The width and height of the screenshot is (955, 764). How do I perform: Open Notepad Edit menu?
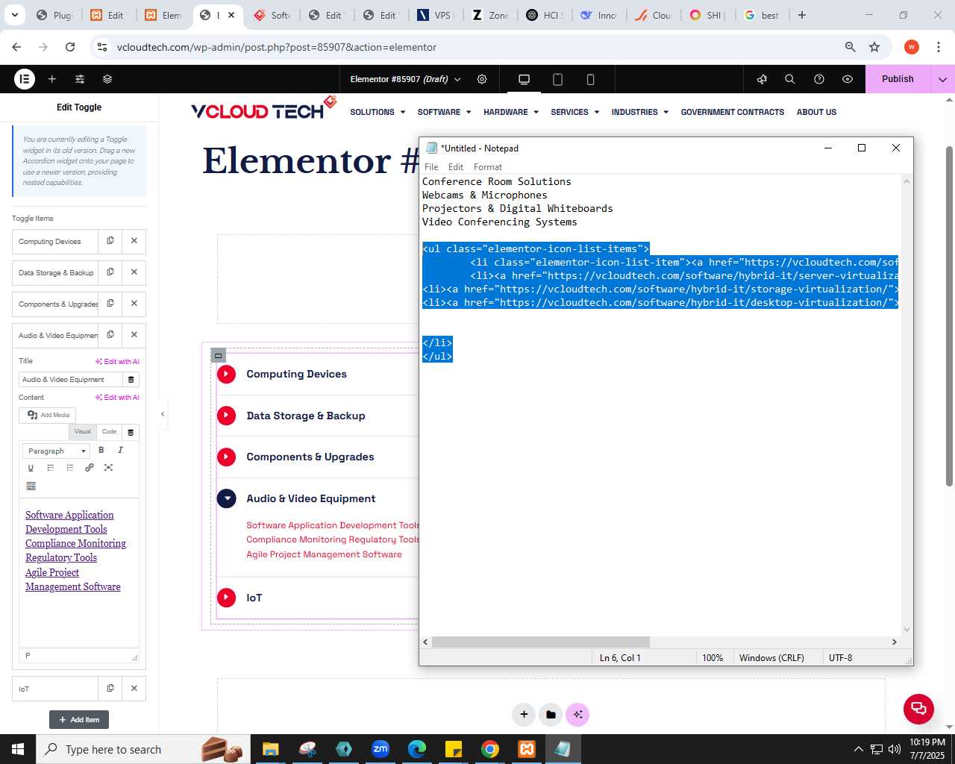click(x=456, y=167)
